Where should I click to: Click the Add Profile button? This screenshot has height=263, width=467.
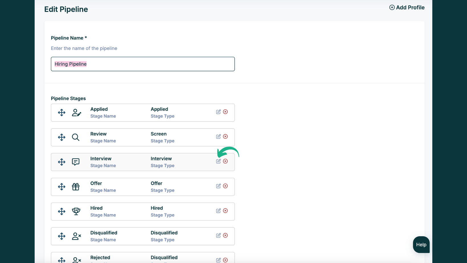pyautogui.click(x=407, y=8)
